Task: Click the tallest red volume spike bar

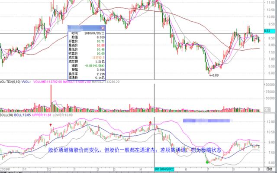Action: [x=51, y=98]
